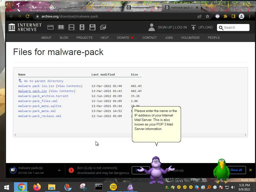This screenshot has height=192, width=256.
Task: Open Chrome three-dot menu
Action: tap(249, 16)
